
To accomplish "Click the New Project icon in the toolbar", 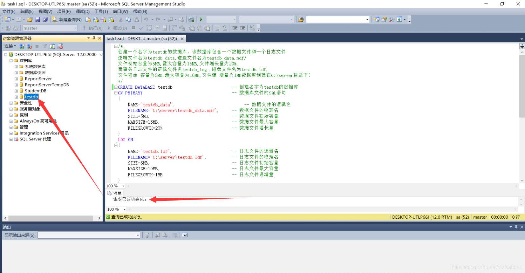I will click(x=8, y=19).
